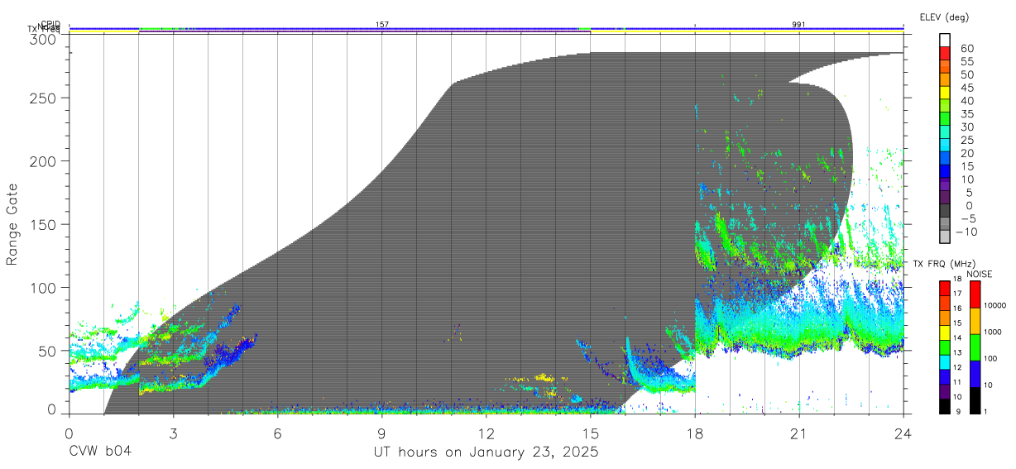The image size is (1016, 469).
Task: Click the '10000' label on NOISE colorbar
Action: tap(994, 306)
